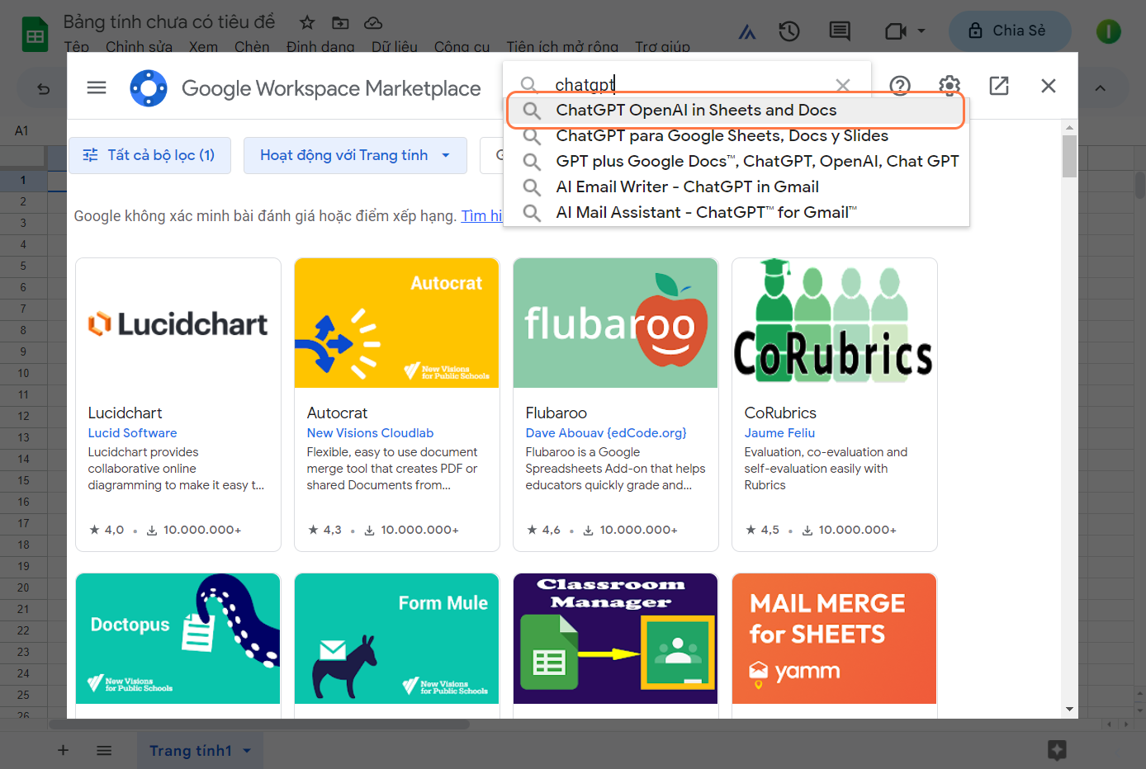
Task: Open Trang tính1 tab menu arrow
Action: pos(247,751)
